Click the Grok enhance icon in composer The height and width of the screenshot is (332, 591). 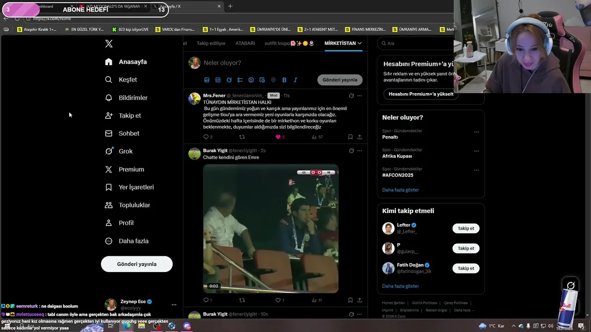pyautogui.click(x=229, y=80)
